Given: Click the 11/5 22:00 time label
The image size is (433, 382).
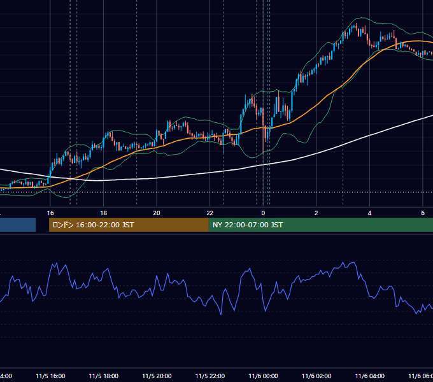Looking at the screenshot, I should pyautogui.click(x=210, y=376).
